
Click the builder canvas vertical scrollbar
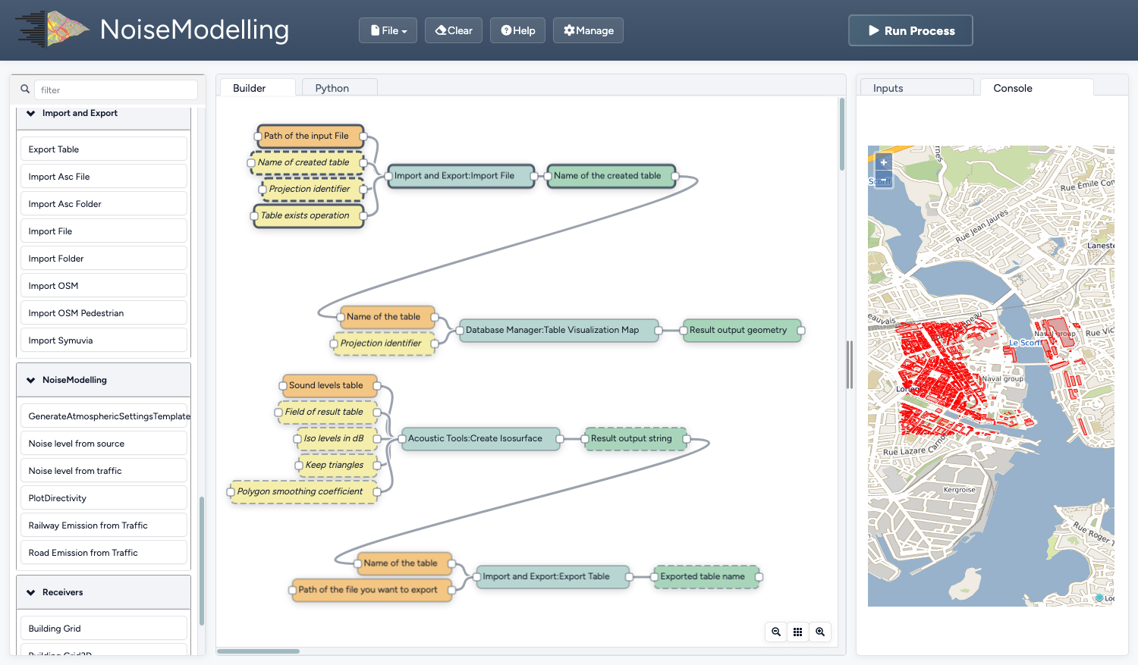(841, 134)
